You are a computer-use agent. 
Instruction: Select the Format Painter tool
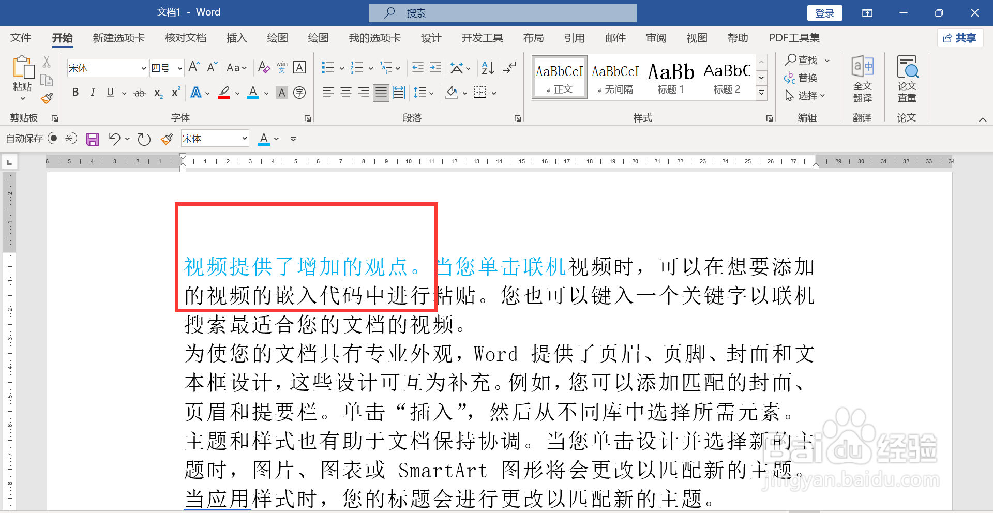click(x=46, y=98)
